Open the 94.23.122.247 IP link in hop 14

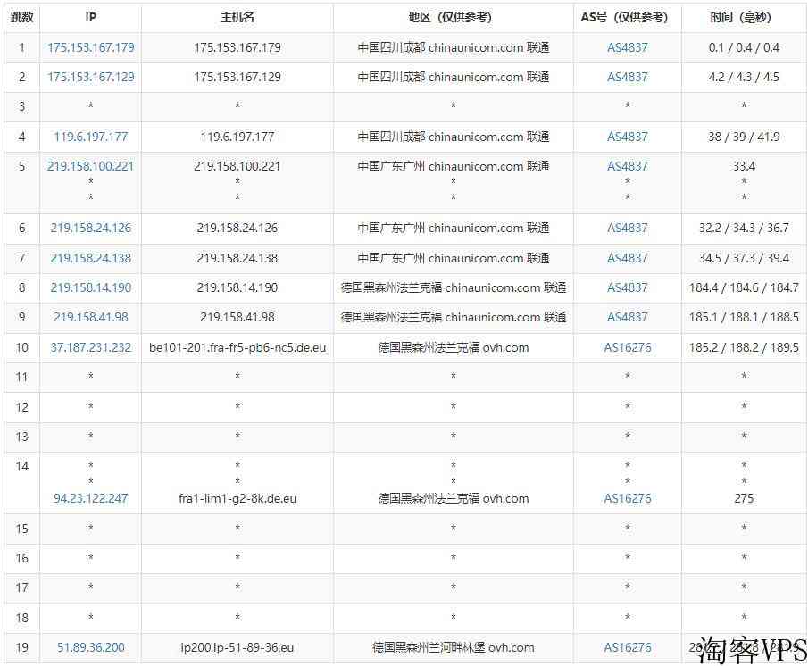[91, 498]
